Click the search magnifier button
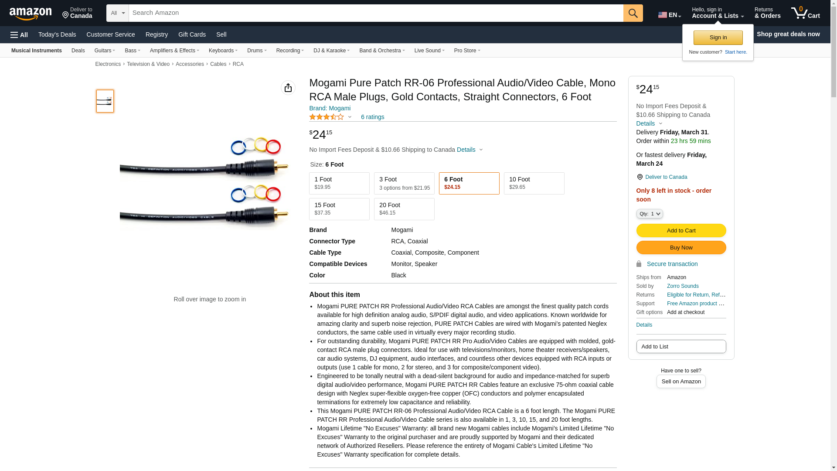 click(633, 13)
